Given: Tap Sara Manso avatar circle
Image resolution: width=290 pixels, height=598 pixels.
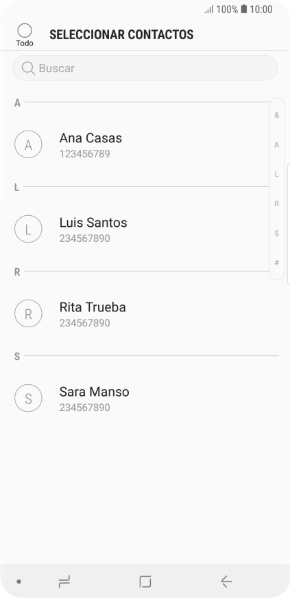Looking at the screenshot, I should tap(28, 399).
